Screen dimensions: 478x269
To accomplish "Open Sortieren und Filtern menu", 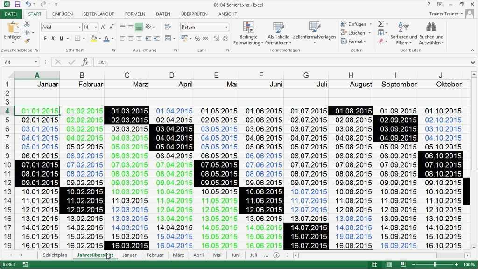I will (404, 34).
